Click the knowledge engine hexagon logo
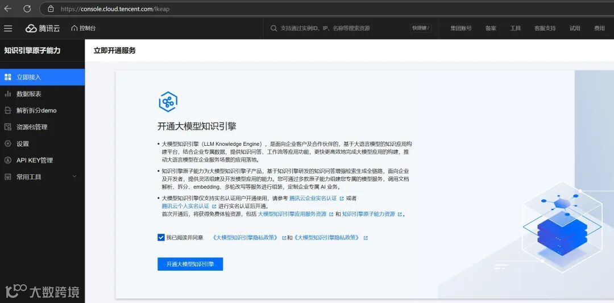614x303 pixels. 168,103
